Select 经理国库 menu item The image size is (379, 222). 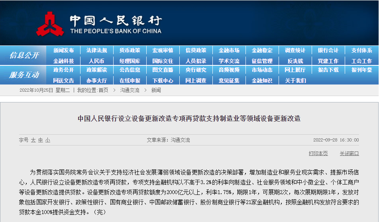pos(130,61)
